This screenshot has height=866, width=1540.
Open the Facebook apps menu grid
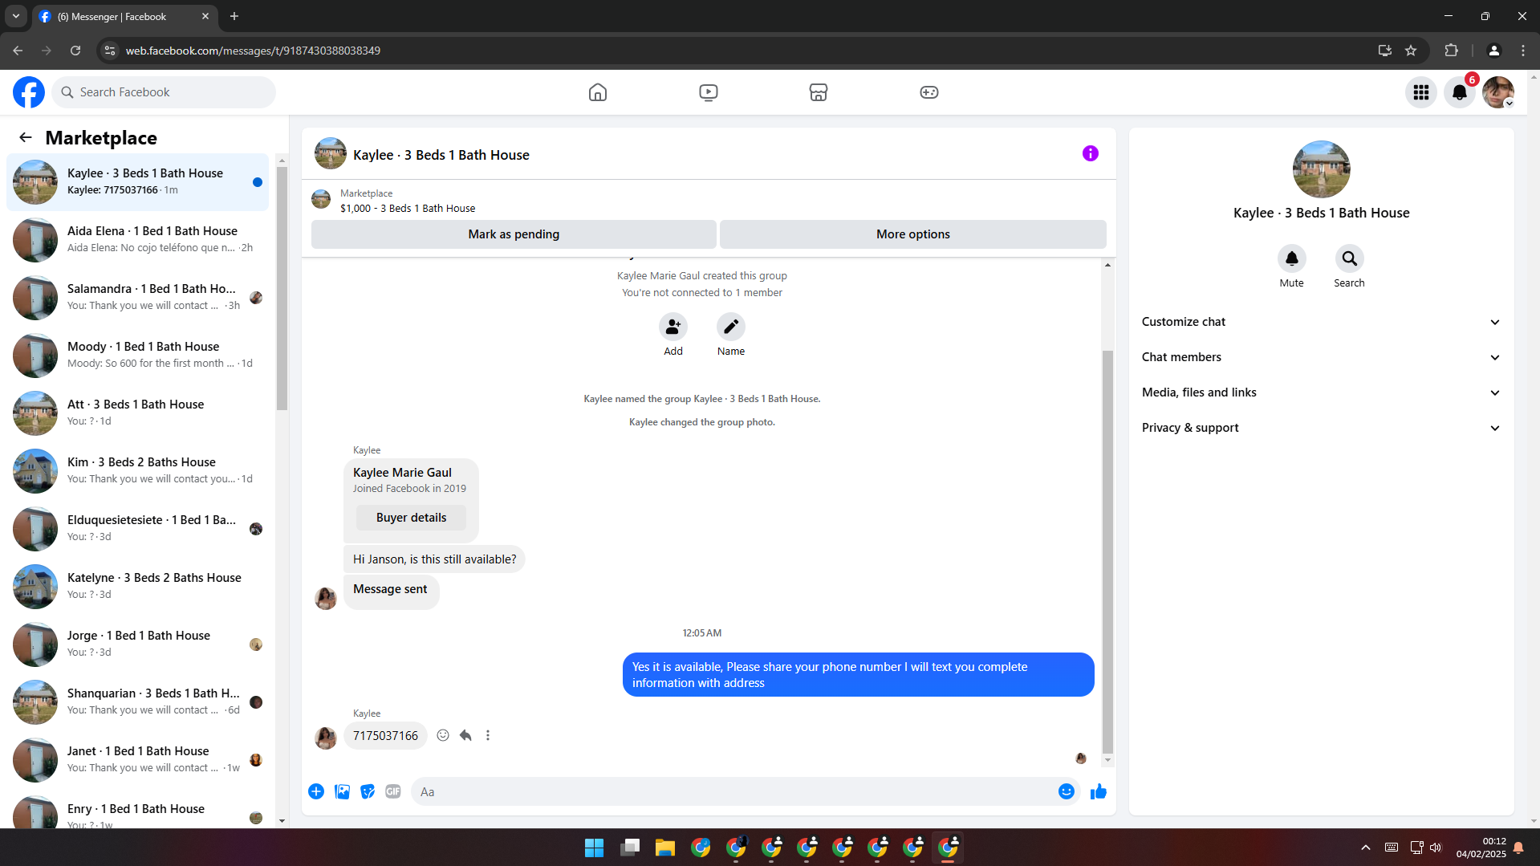pos(1420,92)
